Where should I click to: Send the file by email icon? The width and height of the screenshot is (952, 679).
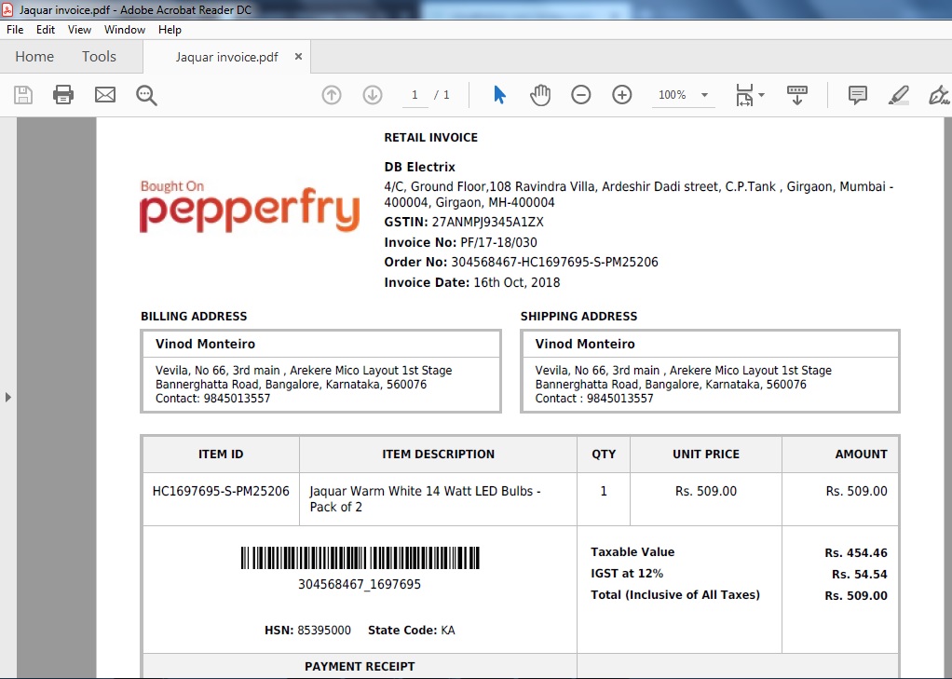pos(105,94)
